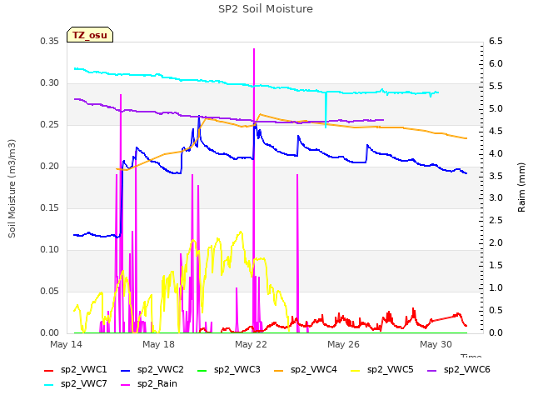Click the 0.05 left axis value
Image resolution: width=533 pixels, height=400 pixels.
pyautogui.click(x=50, y=291)
